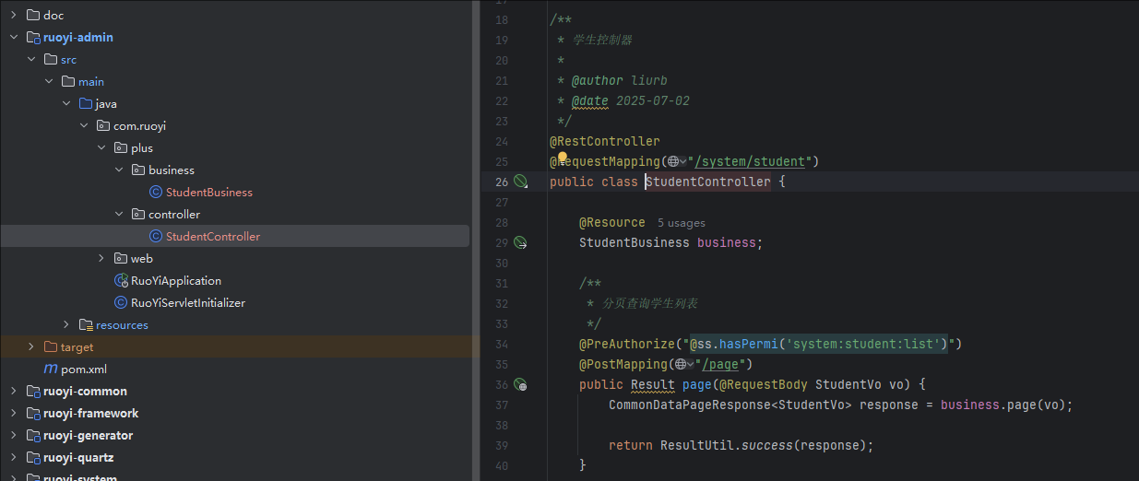
Task: Select RuoYiServletInitializer class in tree
Action: click(x=187, y=302)
